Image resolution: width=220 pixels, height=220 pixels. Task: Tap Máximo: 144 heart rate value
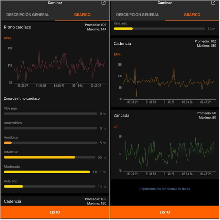click(x=97, y=29)
